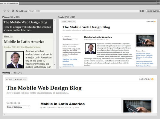Image resolution: width=160 pixels, height=119 pixels.
Task: Click the orange RSS icon in Desktop preview
Action: coord(152,79)
